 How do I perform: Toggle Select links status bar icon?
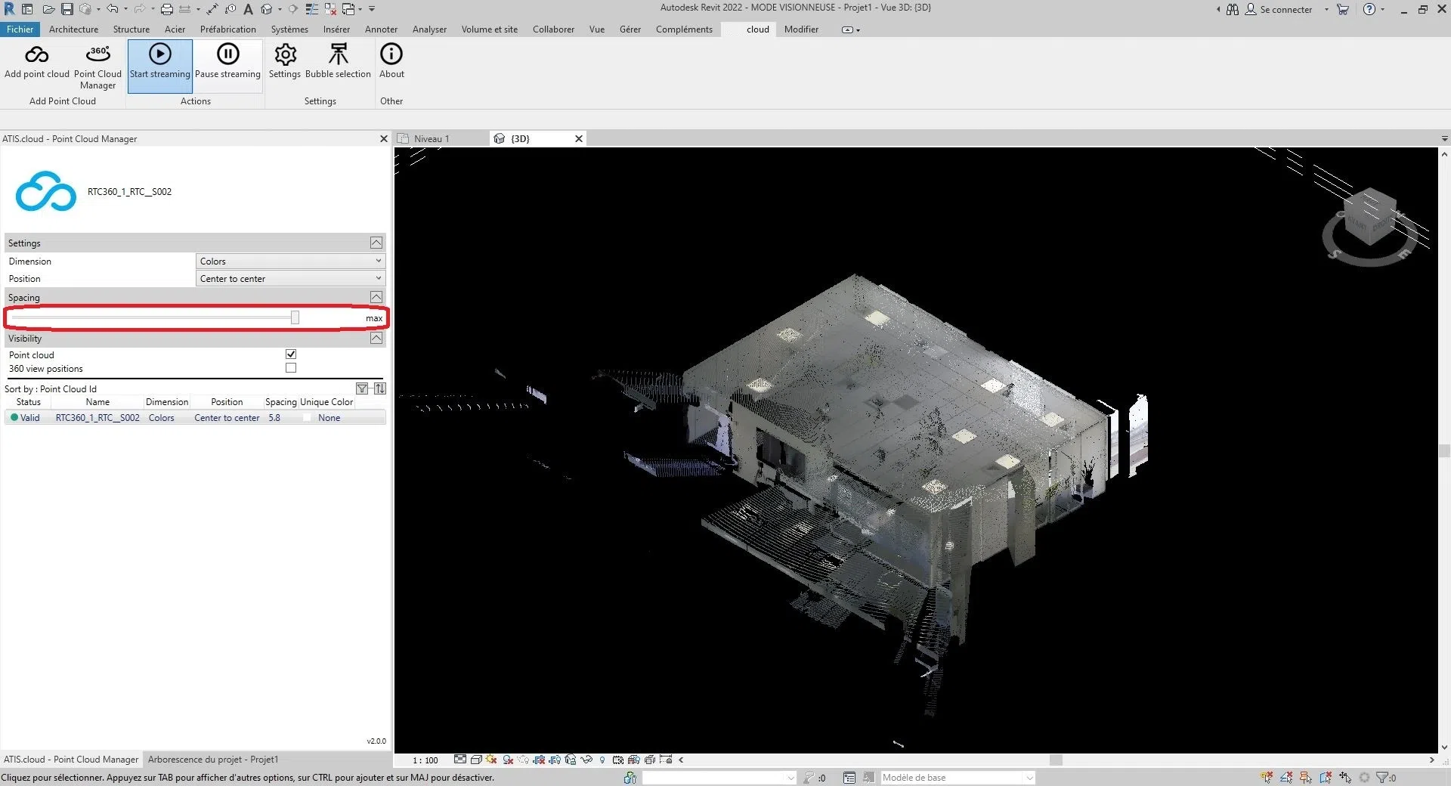1267,777
